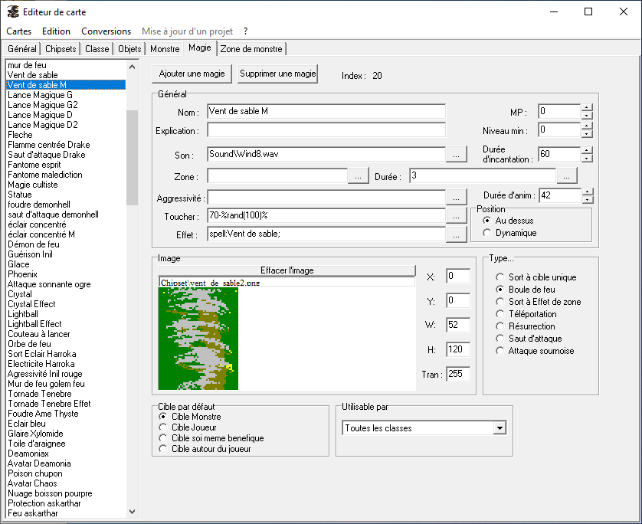This screenshot has height=524, width=642.
Task: Click the Toucher field ellipsis button
Action: point(456,216)
